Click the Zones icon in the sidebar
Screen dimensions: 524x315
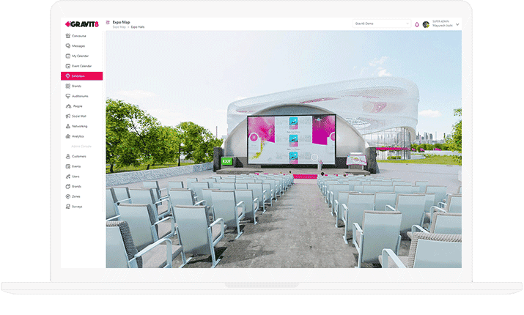click(x=67, y=196)
